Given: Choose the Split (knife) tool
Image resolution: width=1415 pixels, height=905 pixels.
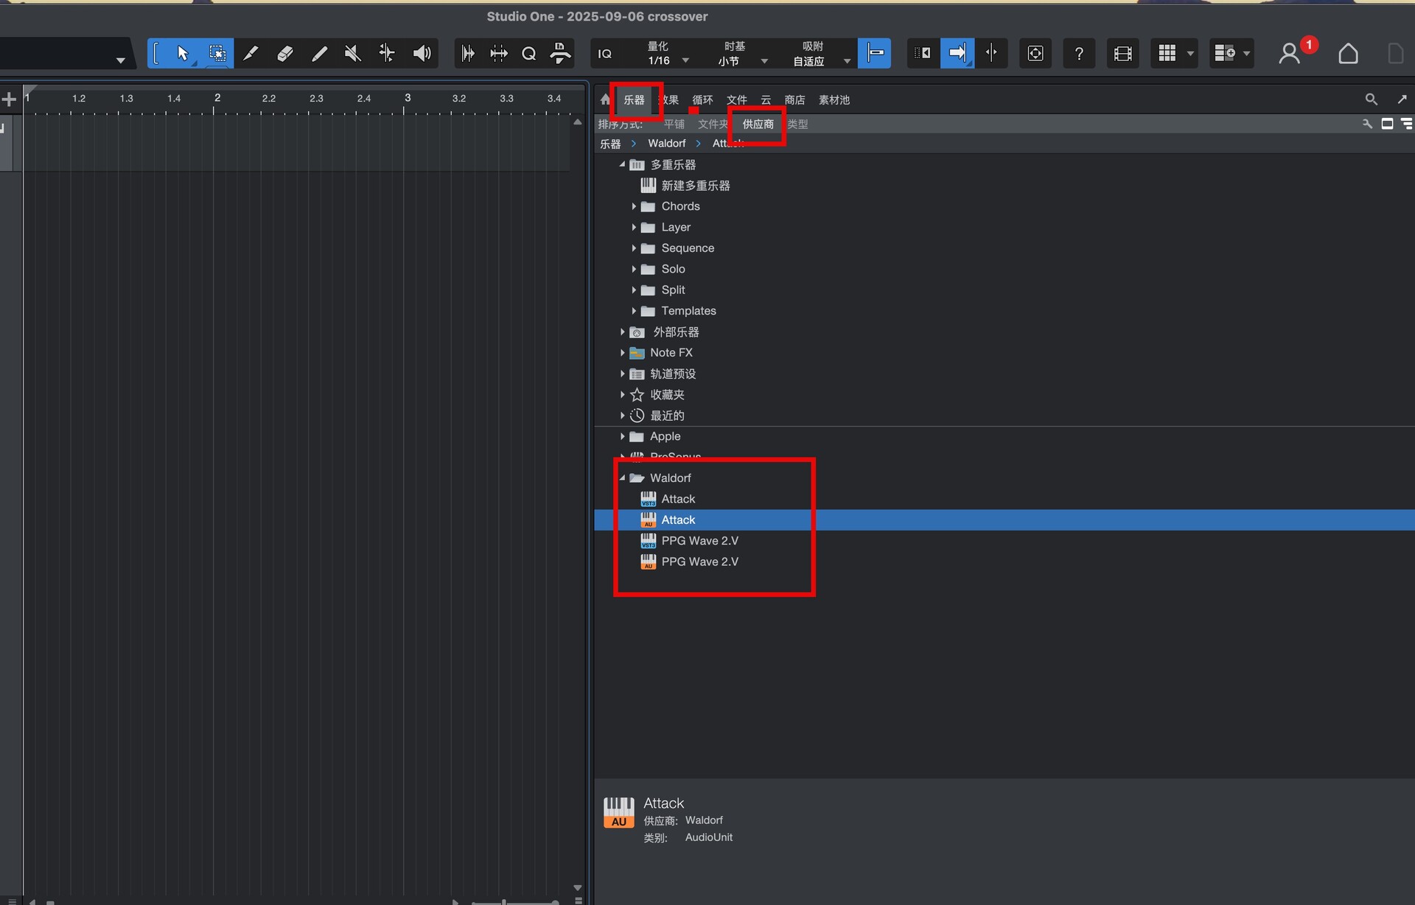Looking at the screenshot, I should pyautogui.click(x=251, y=53).
